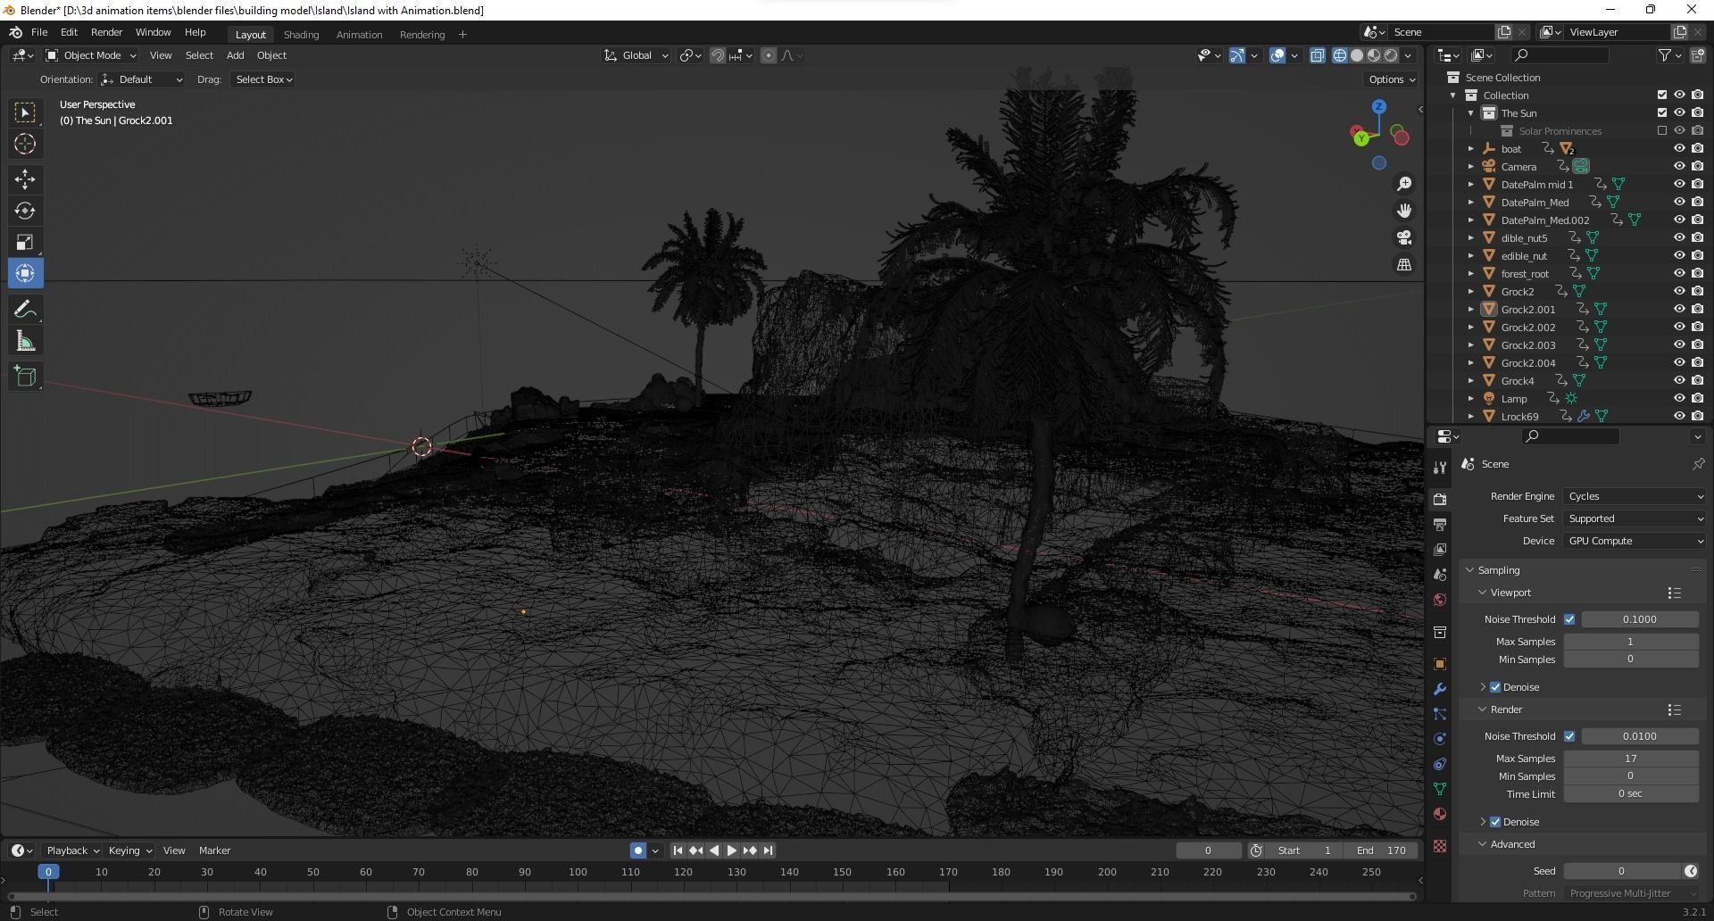Open the Keying popover in timeline
Image resolution: width=1714 pixels, height=921 pixels.
click(129, 851)
